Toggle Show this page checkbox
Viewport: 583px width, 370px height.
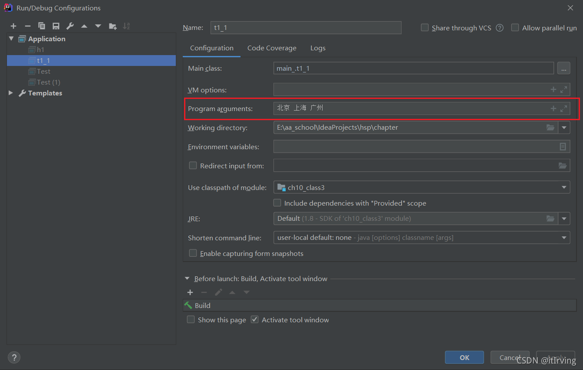click(x=191, y=319)
